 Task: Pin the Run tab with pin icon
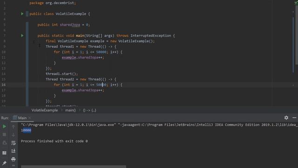click(4, 163)
